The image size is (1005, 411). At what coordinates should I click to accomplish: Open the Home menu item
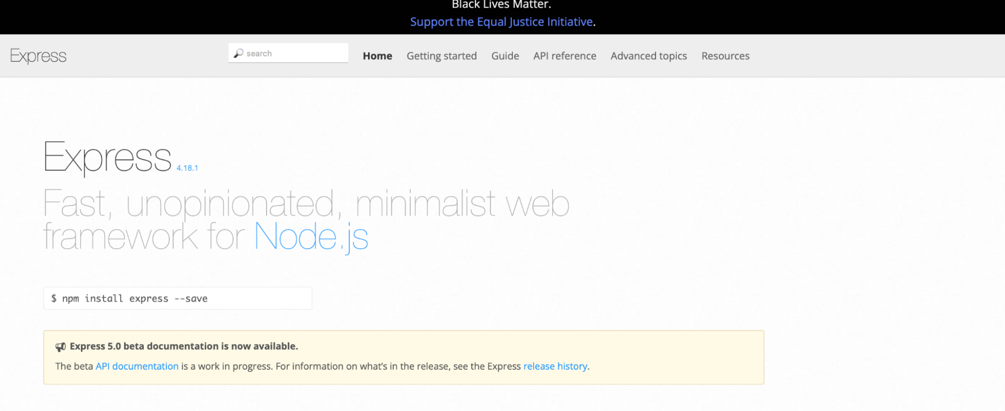coord(378,56)
